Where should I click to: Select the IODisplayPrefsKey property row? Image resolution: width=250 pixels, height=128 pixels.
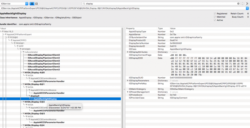[188, 85]
